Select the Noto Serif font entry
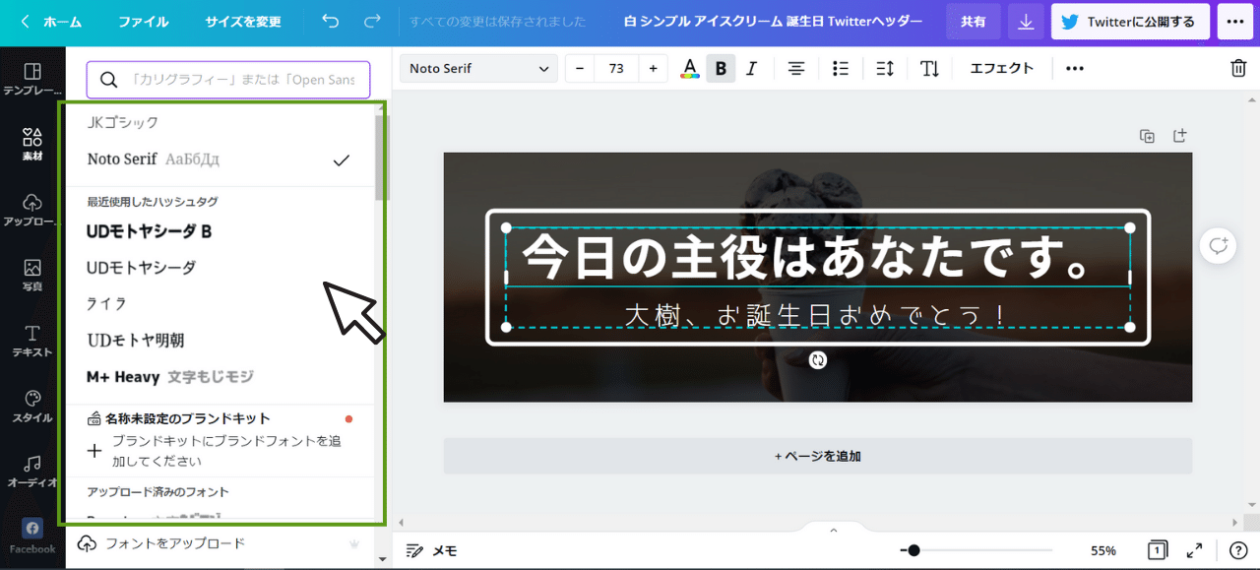 coord(219,159)
